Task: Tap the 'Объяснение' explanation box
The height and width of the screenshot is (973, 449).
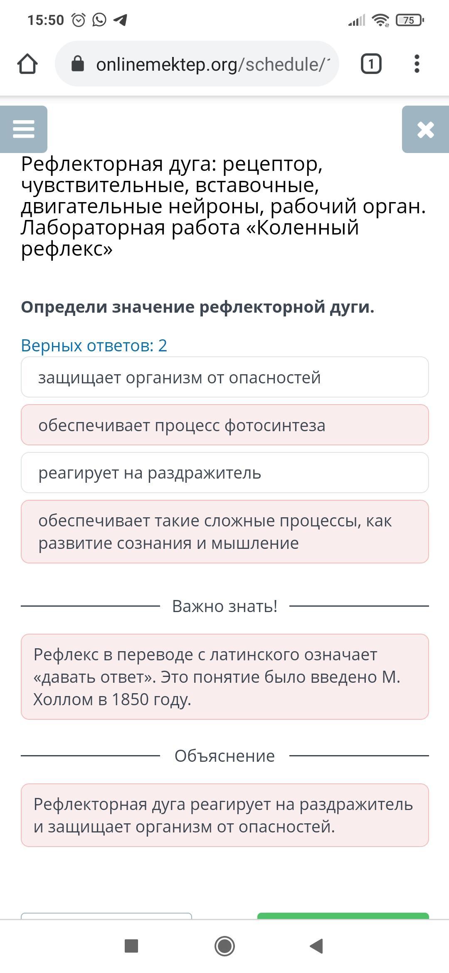Action: pyautogui.click(x=225, y=815)
